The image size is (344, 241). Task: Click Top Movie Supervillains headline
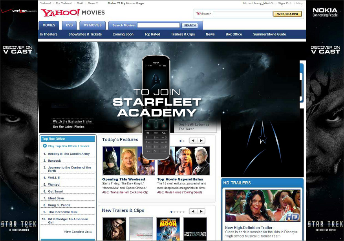(180, 179)
